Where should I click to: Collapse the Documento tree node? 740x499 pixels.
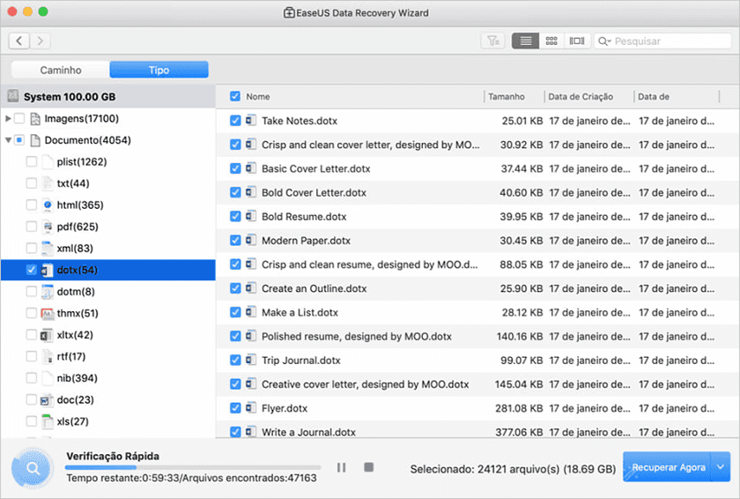point(8,140)
